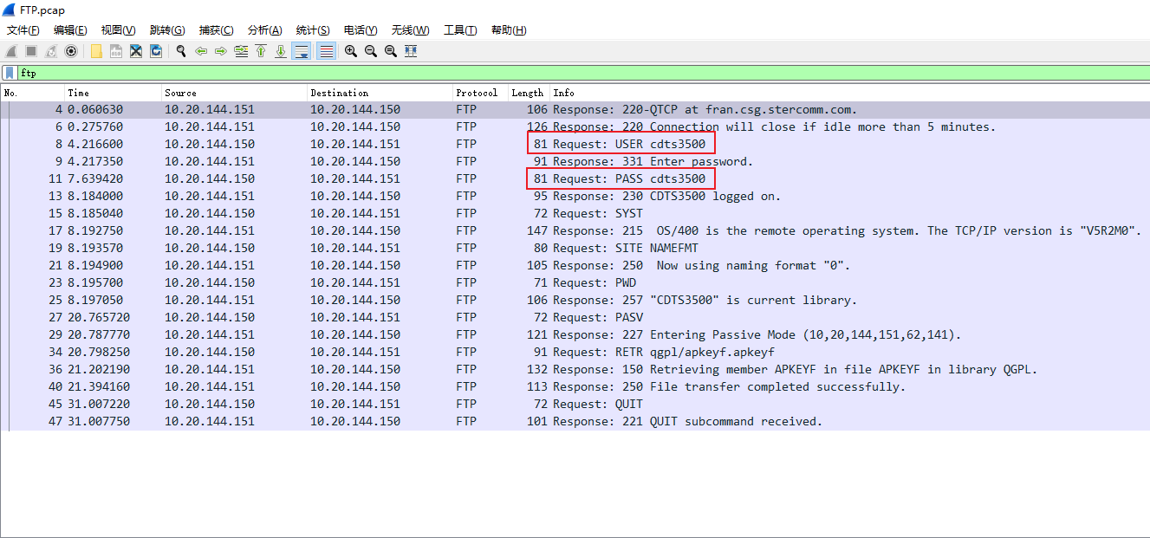Open the 统计(S) menu

[x=312, y=30]
